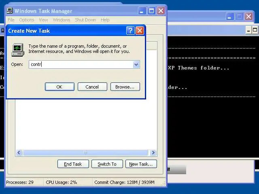Click the computer monitor icon in the Create New Task dialog

[x=18, y=50]
